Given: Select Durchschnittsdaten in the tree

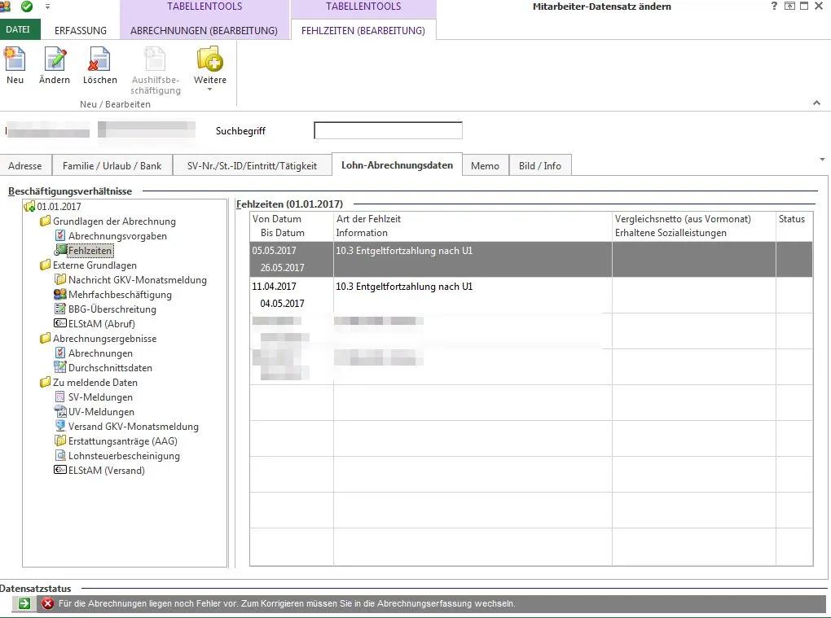Looking at the screenshot, I should [x=110, y=368].
